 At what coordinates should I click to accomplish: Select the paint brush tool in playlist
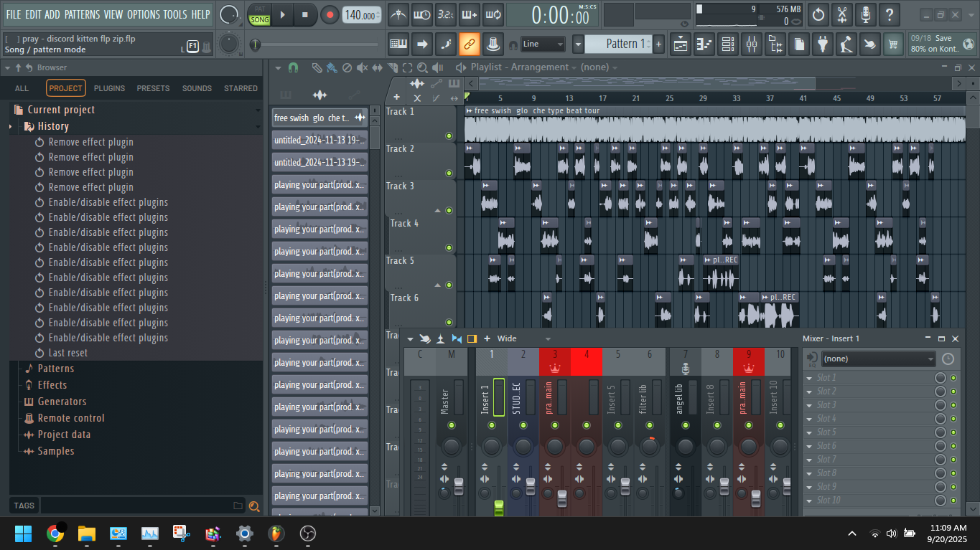pos(331,67)
